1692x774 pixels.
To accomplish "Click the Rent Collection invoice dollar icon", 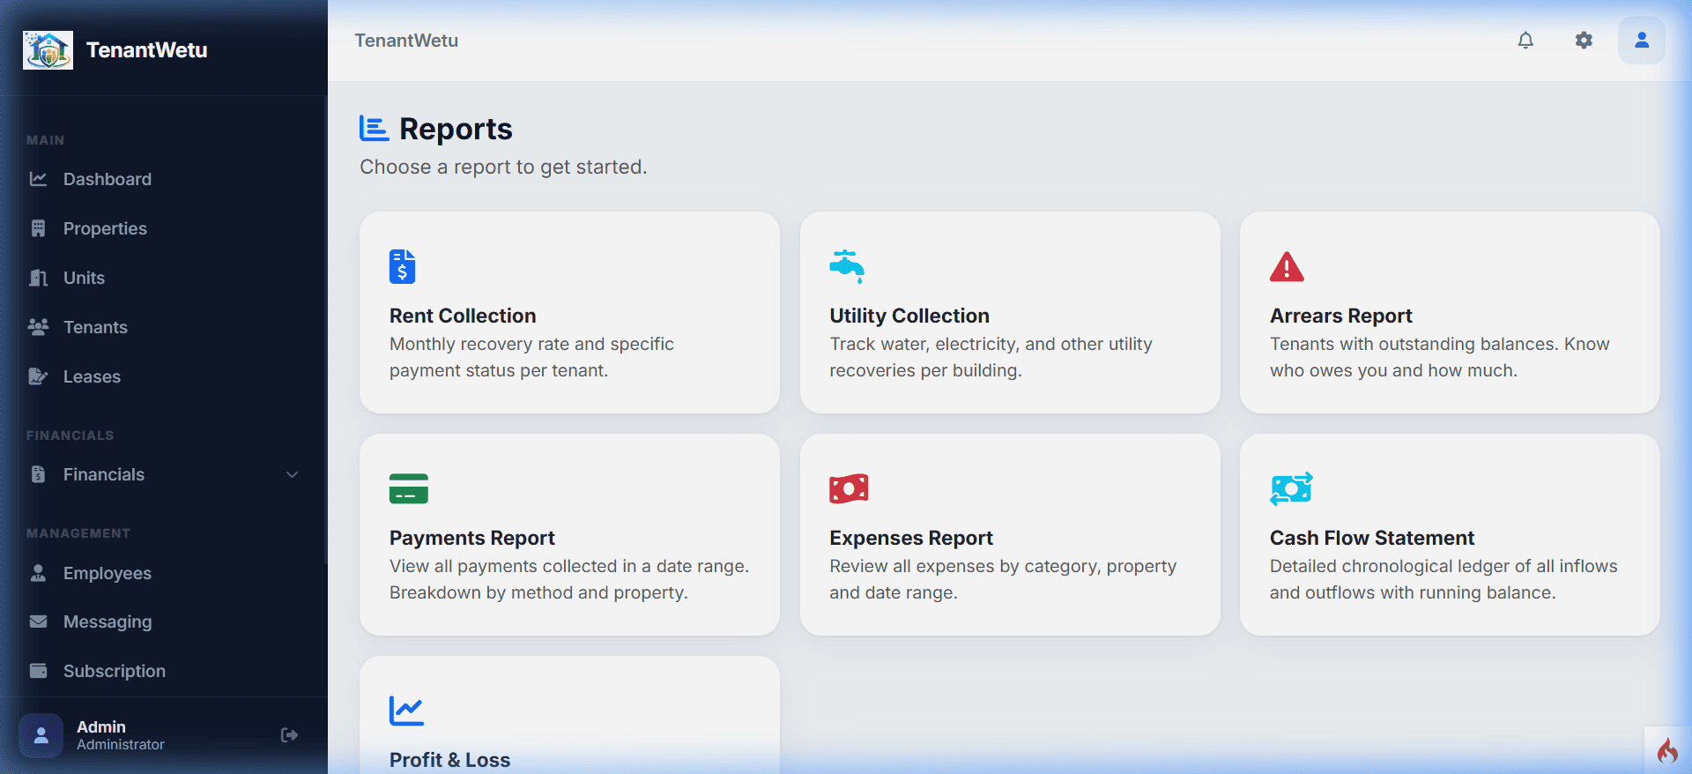I will [402, 266].
